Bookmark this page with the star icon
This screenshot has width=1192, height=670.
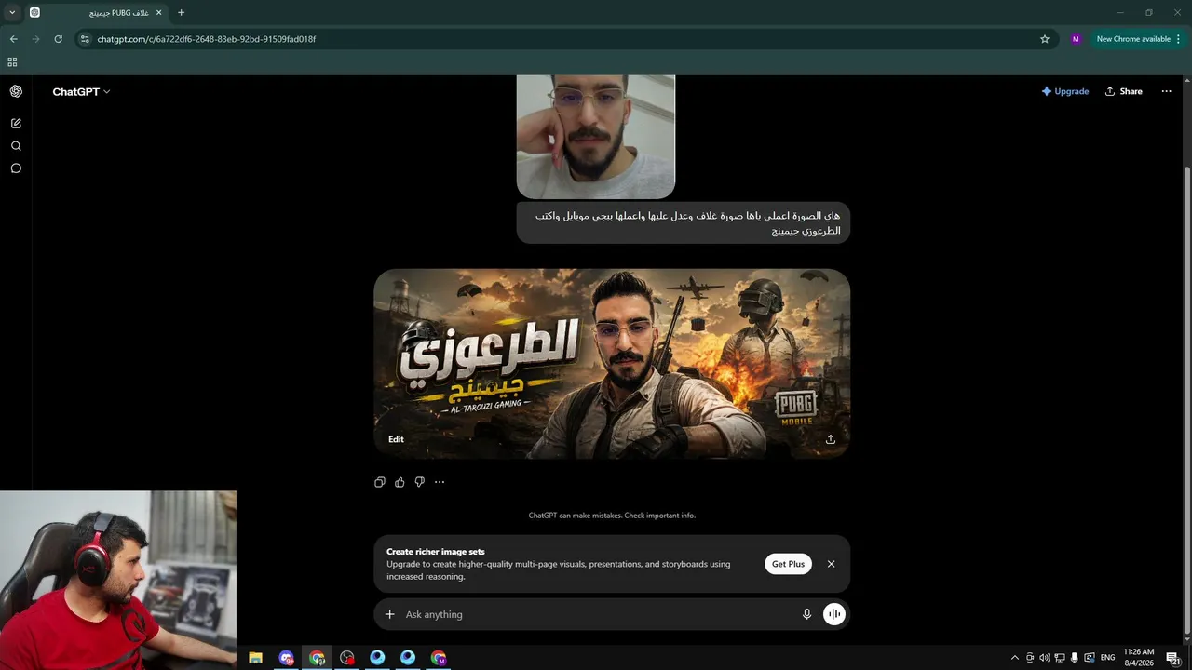pos(1045,39)
